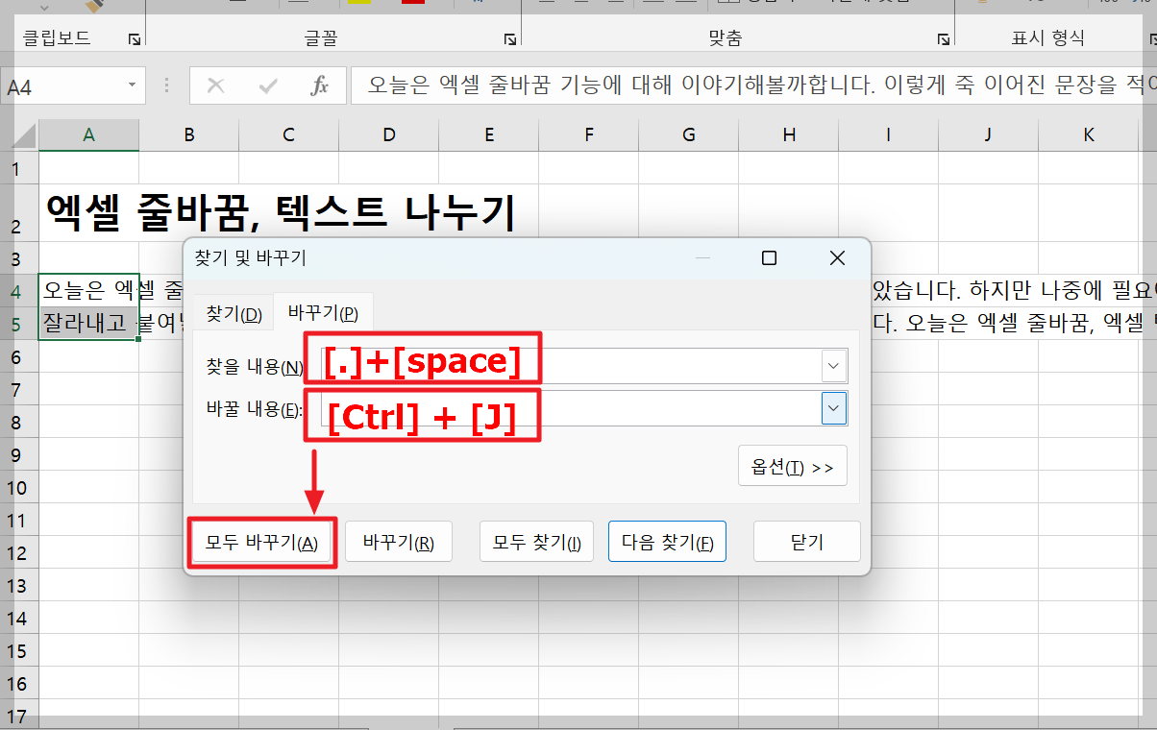This screenshot has height=730, width=1157.
Task: Click the 모두 바꾸기(A) button
Action: pos(261,541)
